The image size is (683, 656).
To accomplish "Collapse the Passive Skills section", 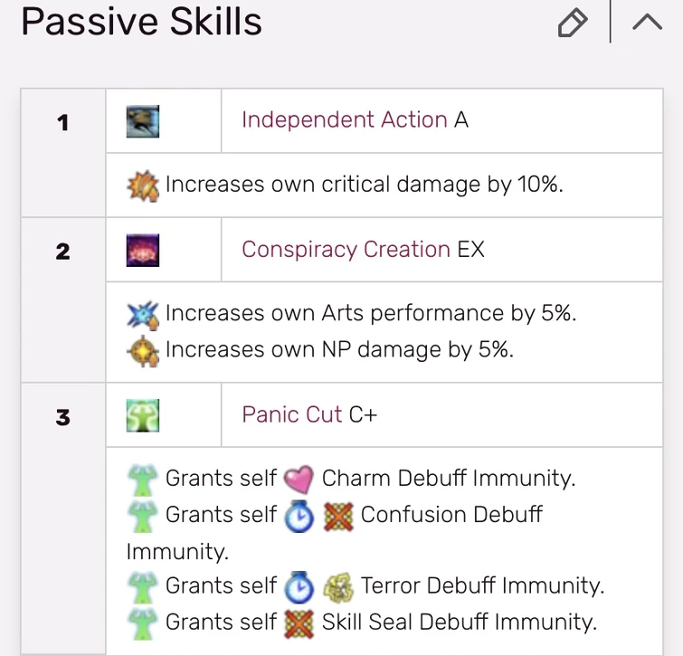I will [648, 23].
